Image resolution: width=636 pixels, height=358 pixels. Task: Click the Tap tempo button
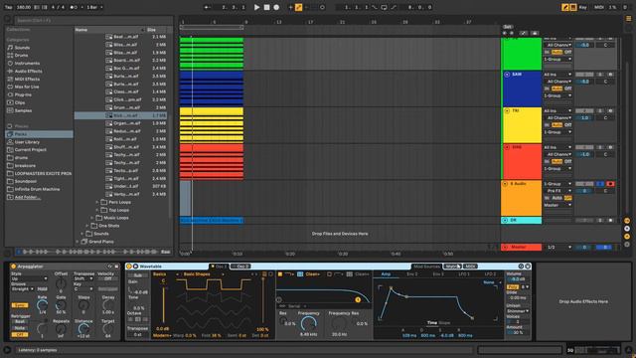tap(9, 7)
